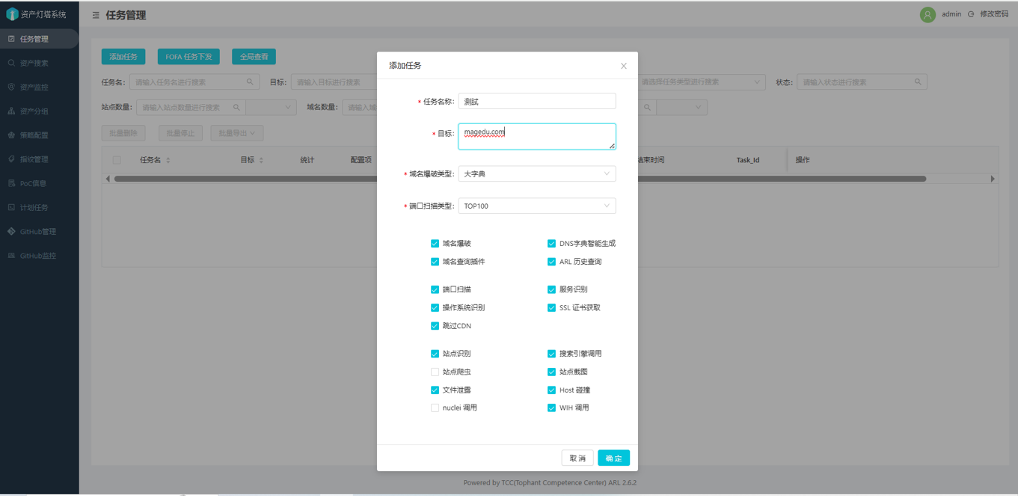Click PoC信息 sidebar icon
1018x498 pixels.
[11, 183]
